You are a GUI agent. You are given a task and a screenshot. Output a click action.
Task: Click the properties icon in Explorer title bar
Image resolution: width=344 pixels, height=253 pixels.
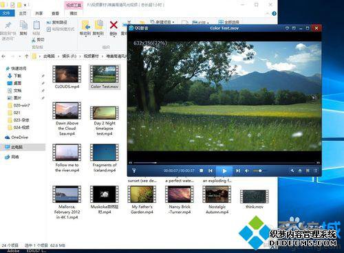point(12,5)
